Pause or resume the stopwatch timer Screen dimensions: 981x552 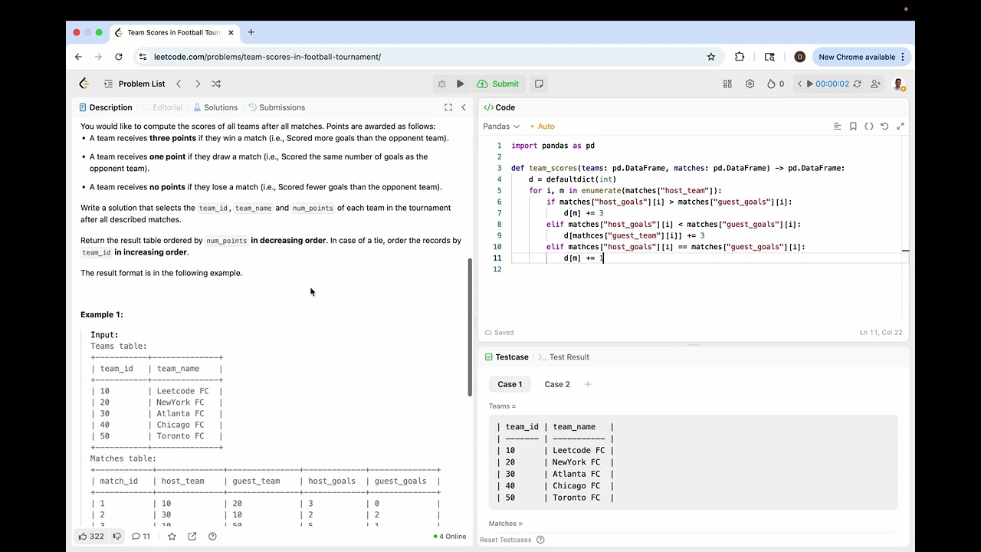pyautogui.click(x=810, y=84)
